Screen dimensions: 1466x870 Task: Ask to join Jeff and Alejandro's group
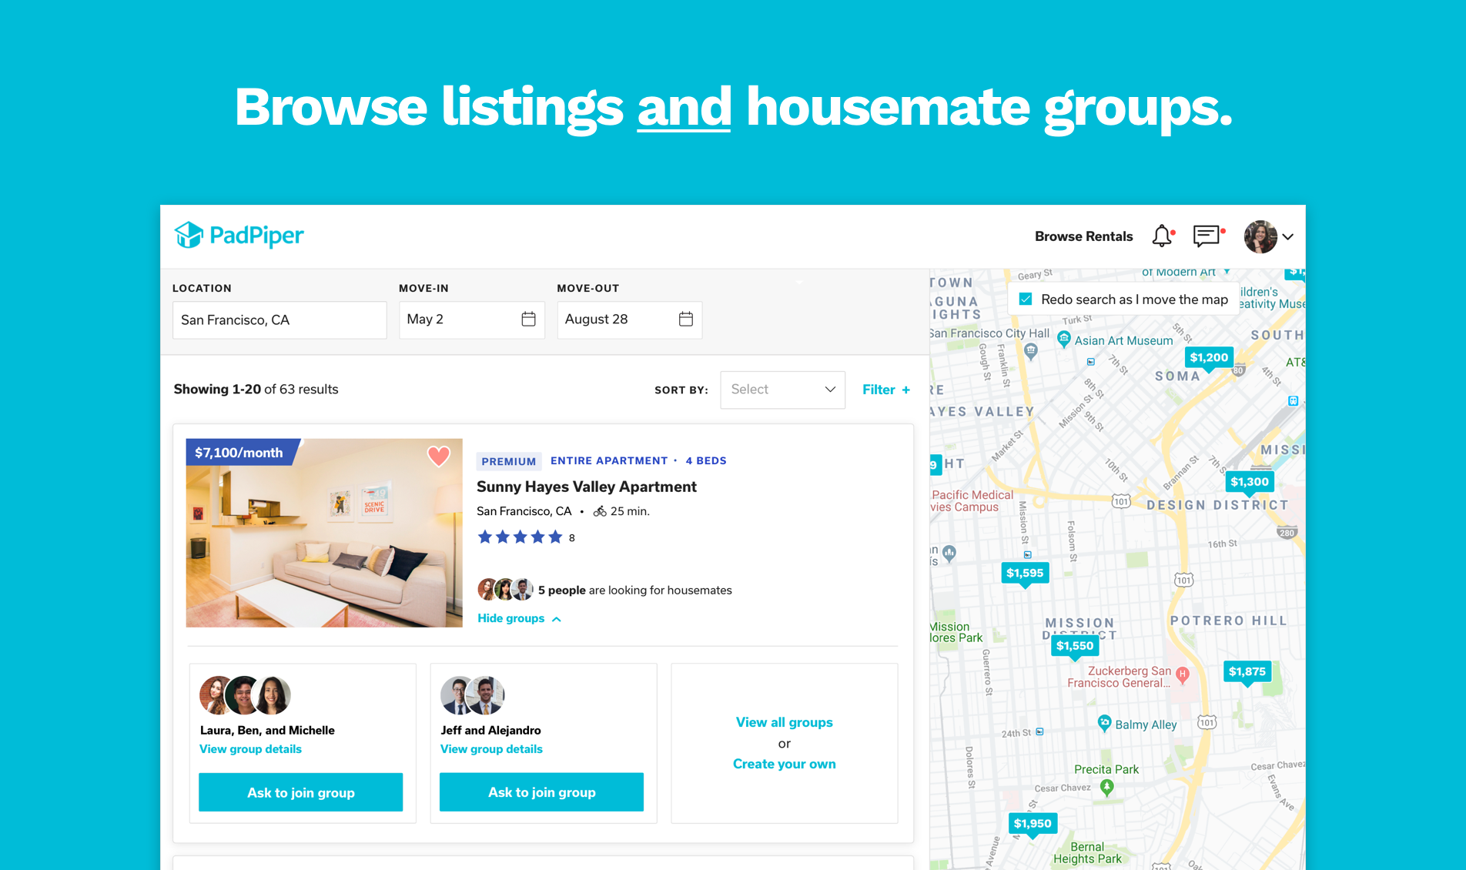541,792
